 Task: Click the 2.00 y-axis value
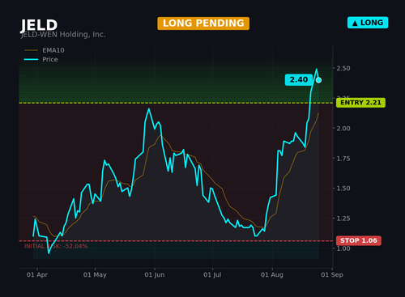343,129
